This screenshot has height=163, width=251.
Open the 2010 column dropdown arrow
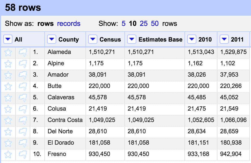tap(192, 40)
